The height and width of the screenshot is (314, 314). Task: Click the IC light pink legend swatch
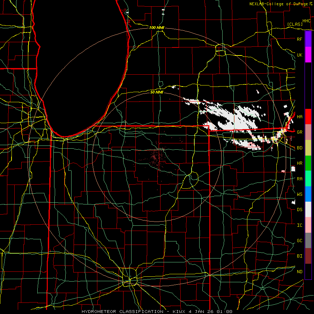tap(308, 225)
